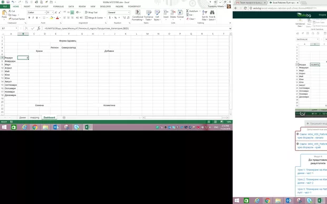This screenshot has width=327, height=204.
Task: Open Merge & Center dropdown
Action: point(105,18)
